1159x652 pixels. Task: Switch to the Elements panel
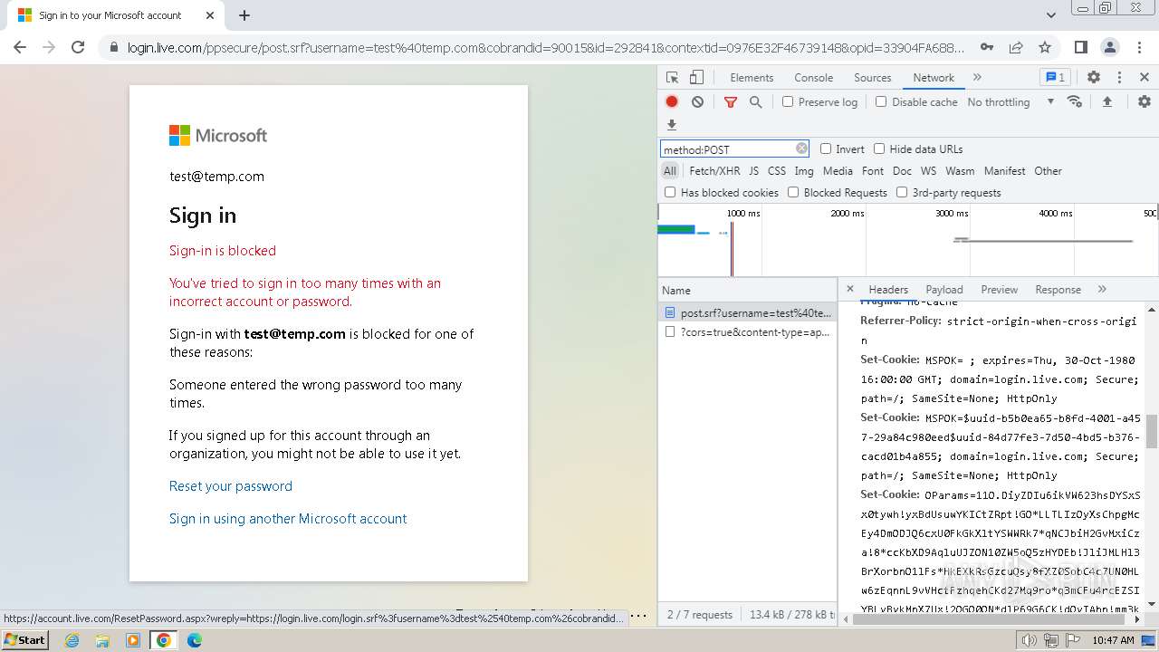coord(752,78)
